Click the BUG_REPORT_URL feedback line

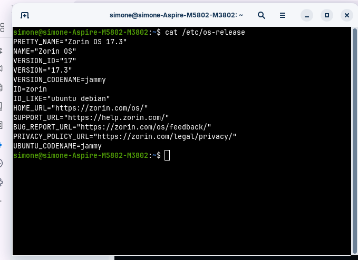tap(112, 127)
